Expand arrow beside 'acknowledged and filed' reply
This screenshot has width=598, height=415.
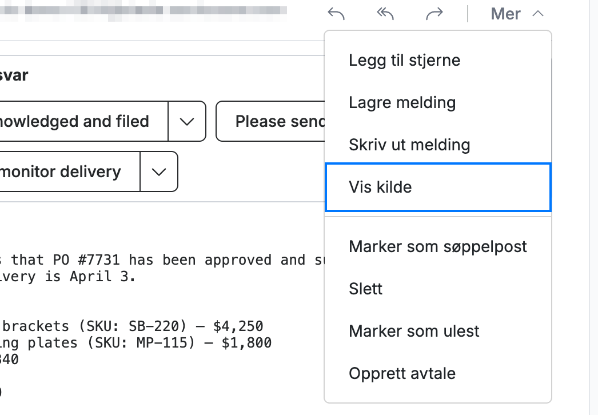187,121
